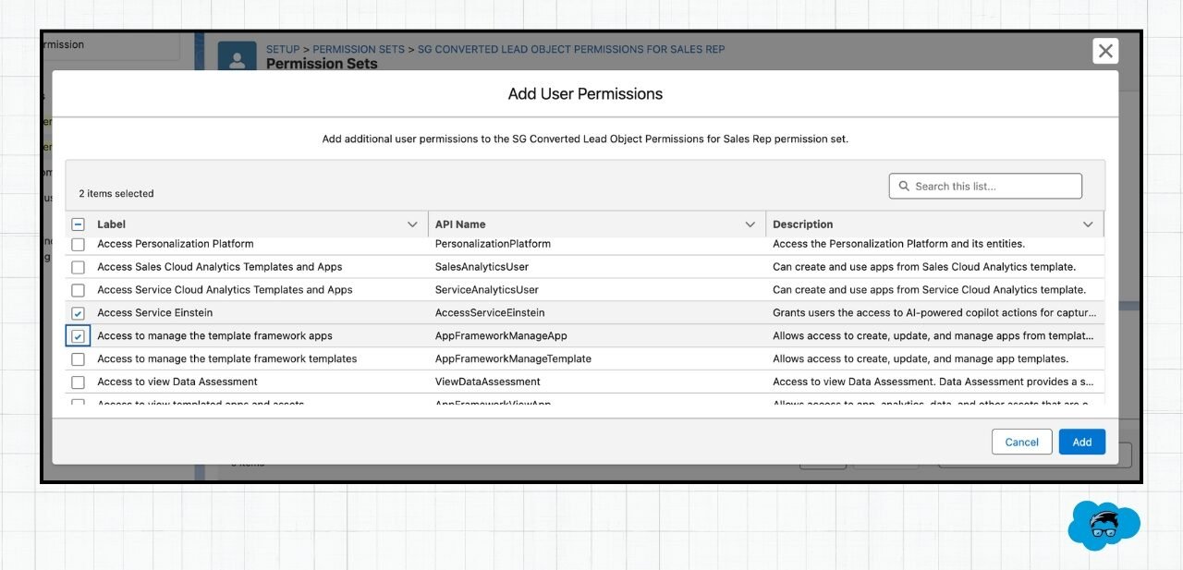Focus the Search this list field
1183x570 pixels.
point(985,186)
